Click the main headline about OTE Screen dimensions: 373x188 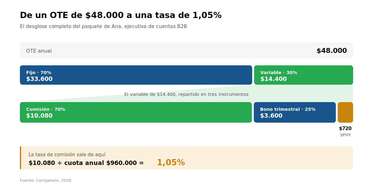pyautogui.click(x=121, y=15)
